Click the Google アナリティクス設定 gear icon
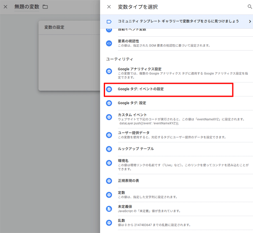Viewport: 253px width, 233px height. coord(109,71)
